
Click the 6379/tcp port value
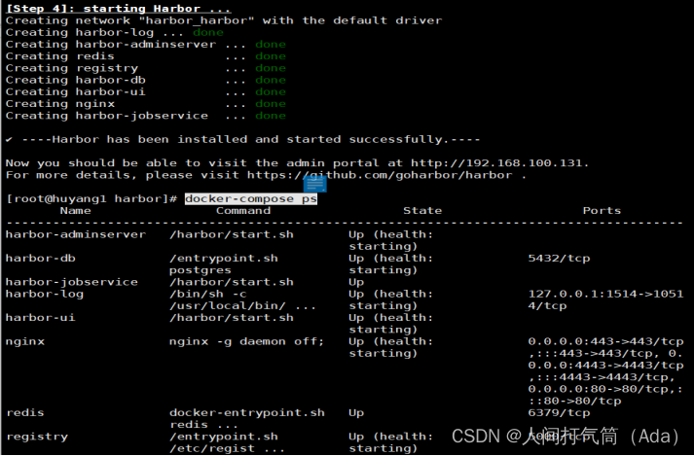(x=559, y=412)
